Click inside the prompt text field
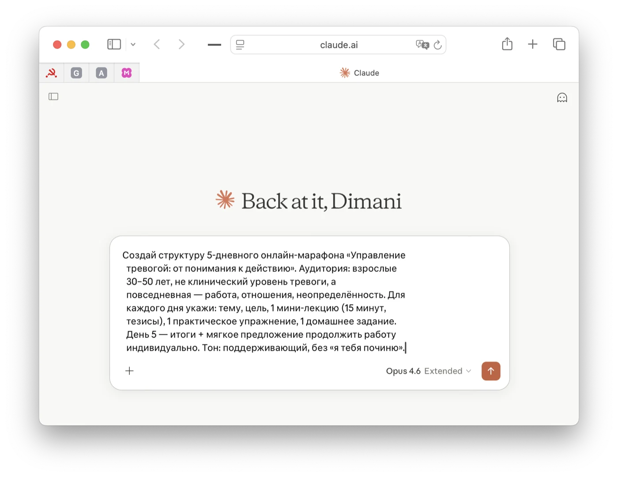 tap(265, 302)
